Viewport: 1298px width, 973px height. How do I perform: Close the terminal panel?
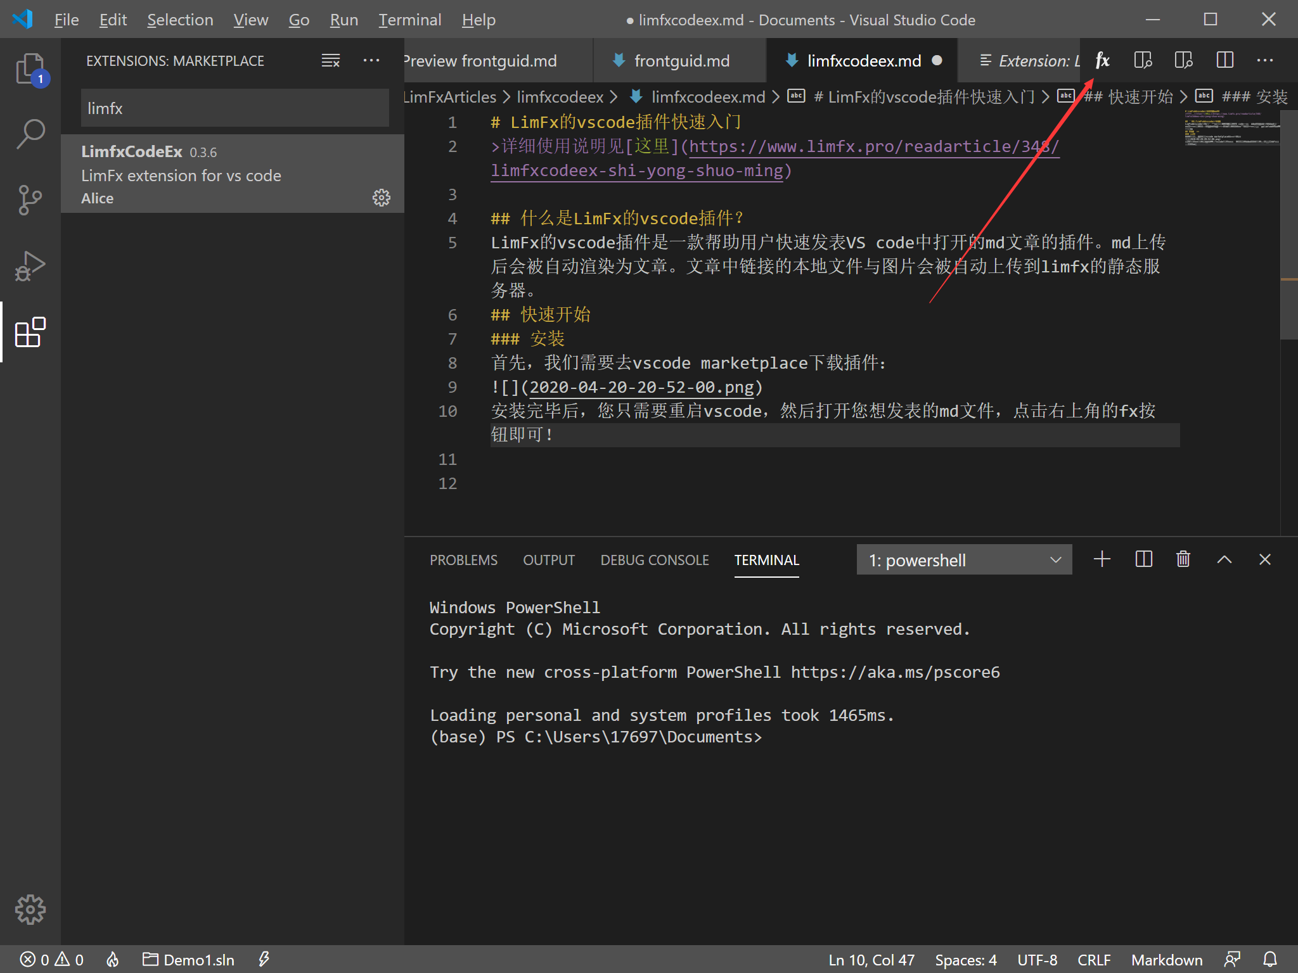pos(1265,559)
